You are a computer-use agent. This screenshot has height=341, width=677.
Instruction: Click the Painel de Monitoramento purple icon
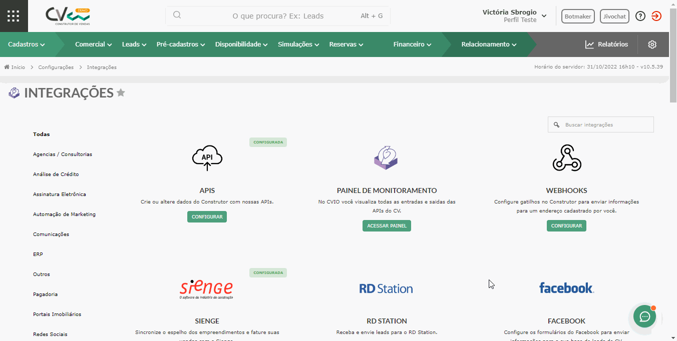click(386, 157)
